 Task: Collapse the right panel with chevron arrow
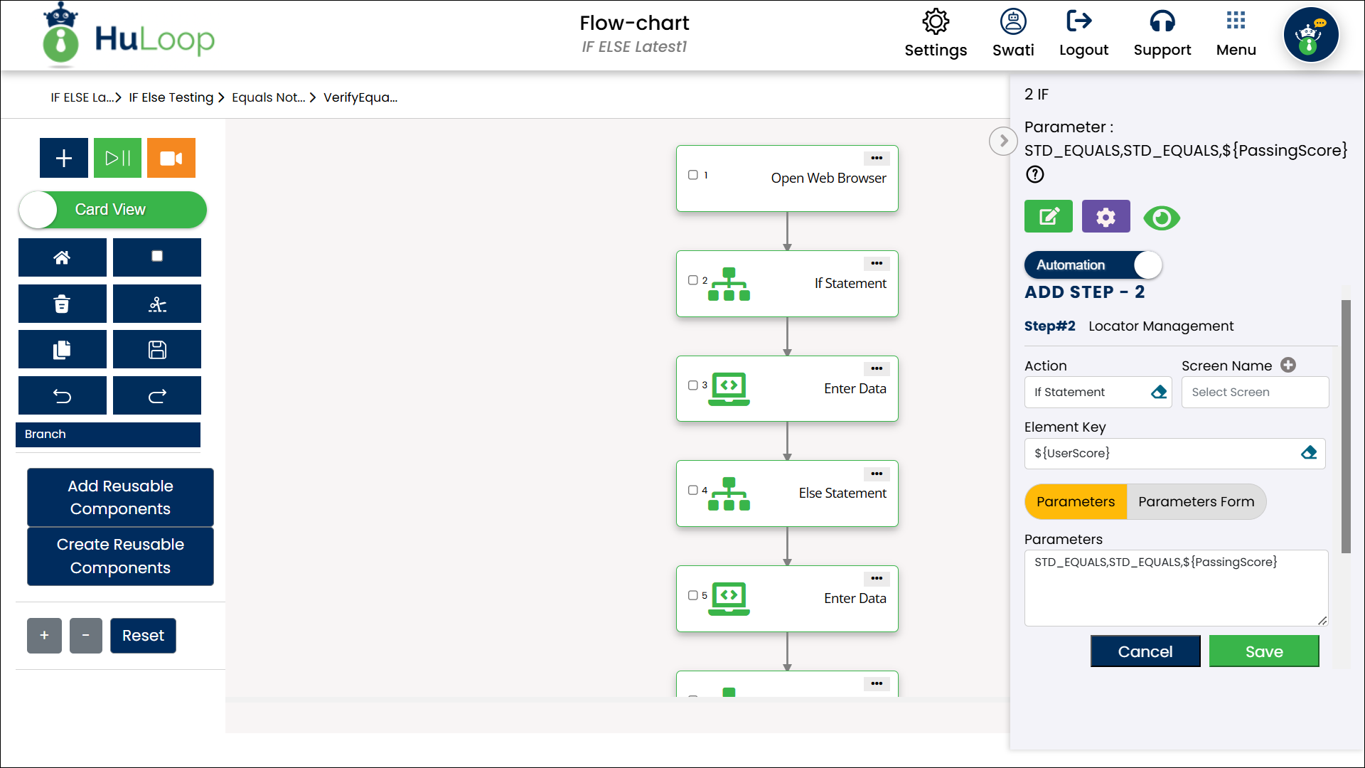point(1003,141)
